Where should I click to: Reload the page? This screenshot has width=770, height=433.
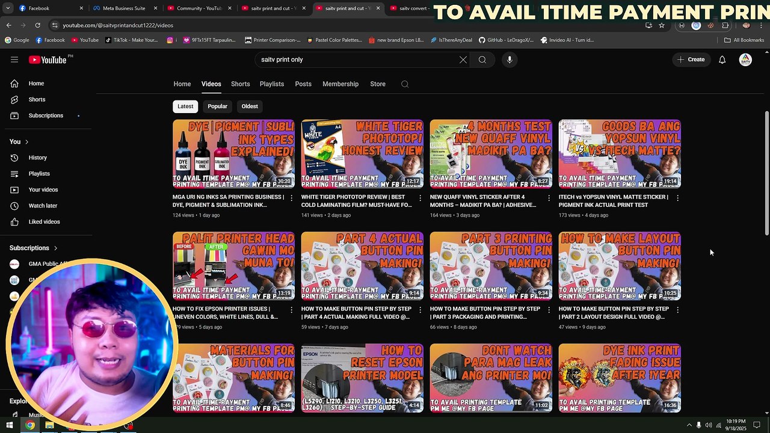tap(37, 25)
